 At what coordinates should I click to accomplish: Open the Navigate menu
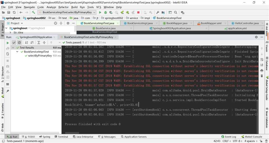click(29, 7)
